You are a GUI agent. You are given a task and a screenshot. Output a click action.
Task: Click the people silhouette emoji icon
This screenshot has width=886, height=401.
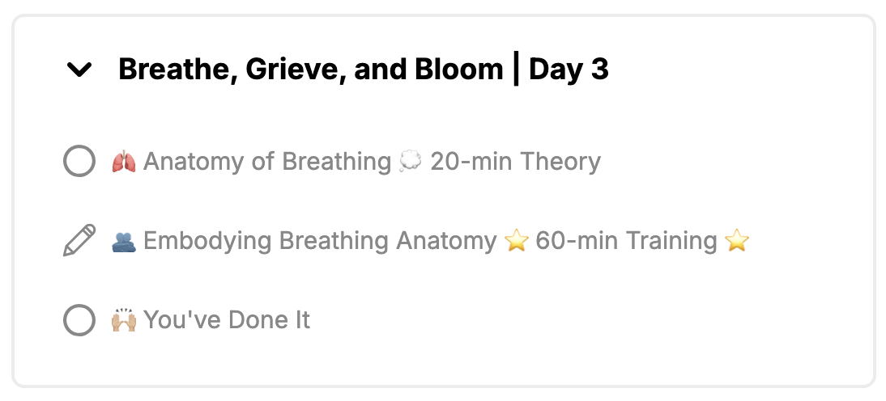[x=124, y=242]
